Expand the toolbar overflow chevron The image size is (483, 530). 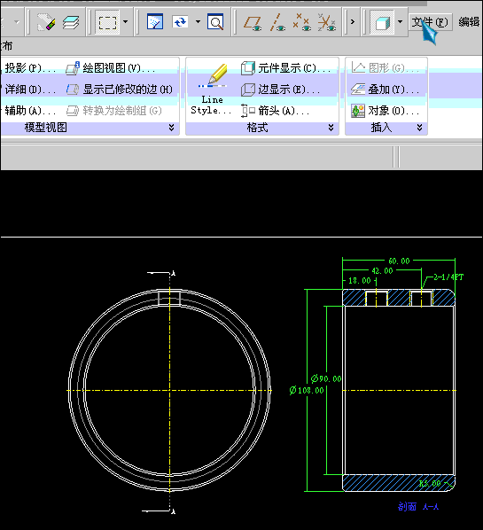353,22
